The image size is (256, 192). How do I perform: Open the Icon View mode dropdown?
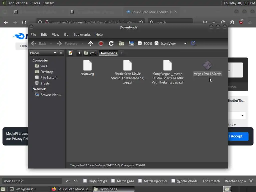click(x=174, y=43)
